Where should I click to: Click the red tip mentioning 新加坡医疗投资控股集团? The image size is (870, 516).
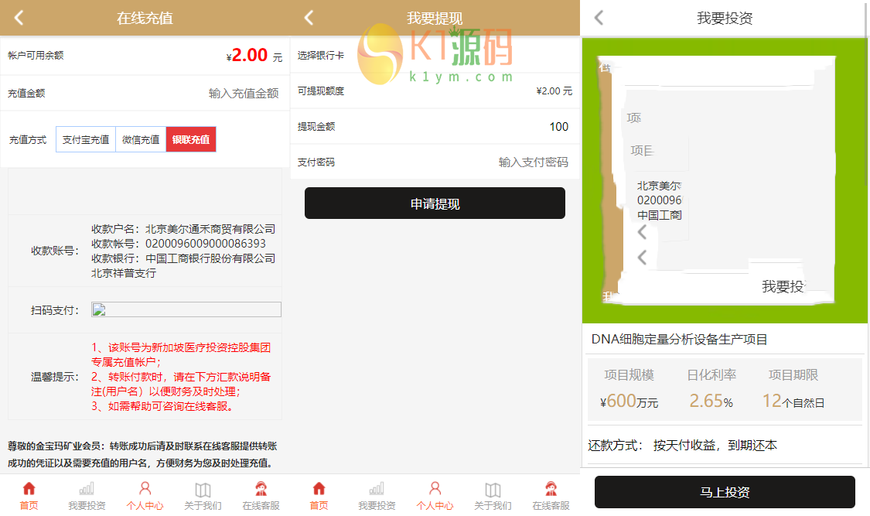[181, 354]
